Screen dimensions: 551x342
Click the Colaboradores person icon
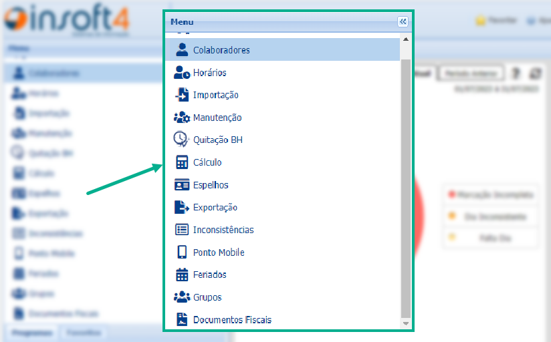click(181, 49)
